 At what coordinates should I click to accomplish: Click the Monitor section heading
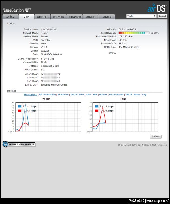pyautogui.click(x=11, y=91)
